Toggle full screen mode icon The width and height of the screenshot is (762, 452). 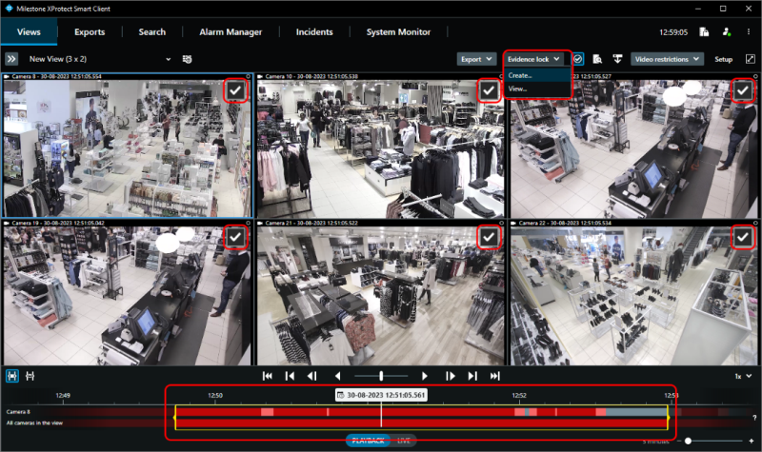click(x=750, y=59)
